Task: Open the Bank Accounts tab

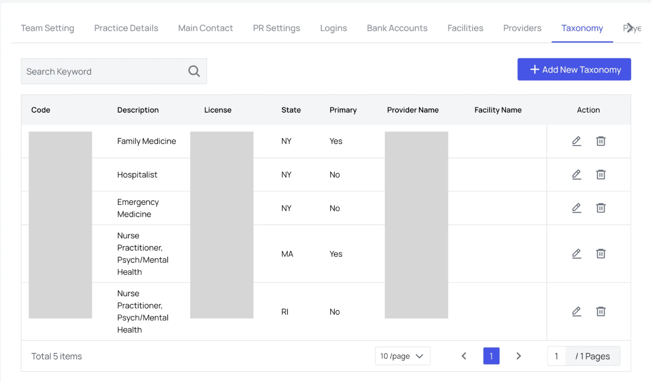Action: 397,28
